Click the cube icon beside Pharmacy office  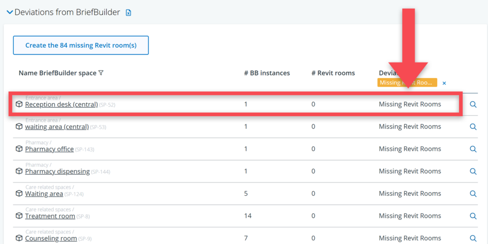pos(19,149)
